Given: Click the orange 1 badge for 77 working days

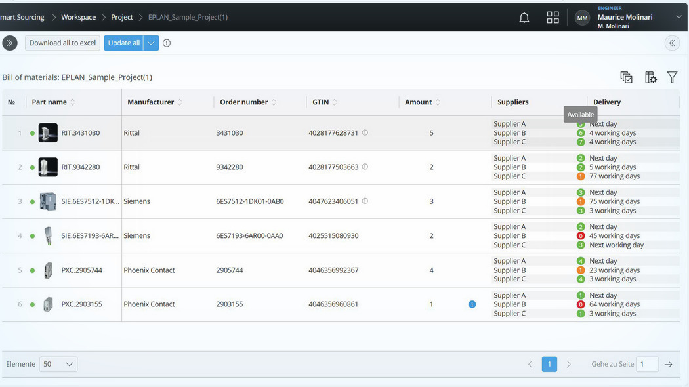Looking at the screenshot, I should click(x=581, y=176).
